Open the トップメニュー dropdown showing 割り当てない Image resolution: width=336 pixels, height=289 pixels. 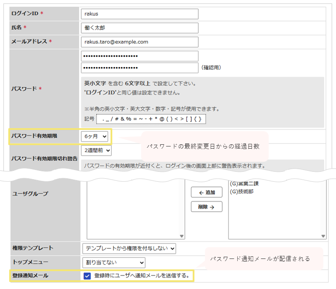point(114,262)
